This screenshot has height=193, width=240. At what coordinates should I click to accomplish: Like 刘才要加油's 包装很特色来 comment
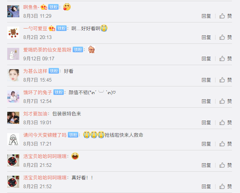226,123
